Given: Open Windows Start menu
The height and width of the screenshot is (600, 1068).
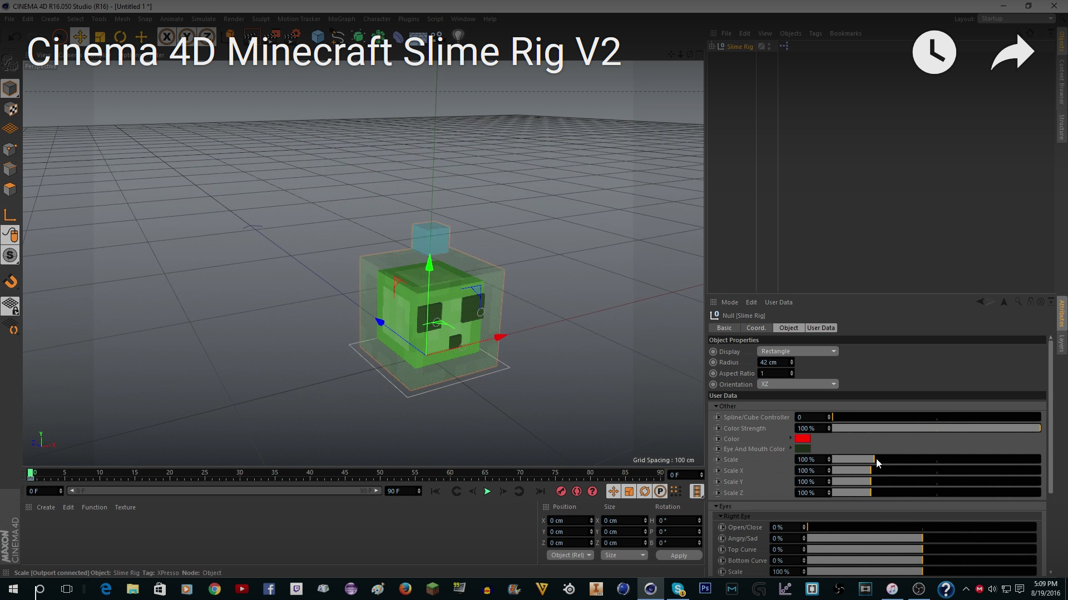Looking at the screenshot, I should (13, 589).
